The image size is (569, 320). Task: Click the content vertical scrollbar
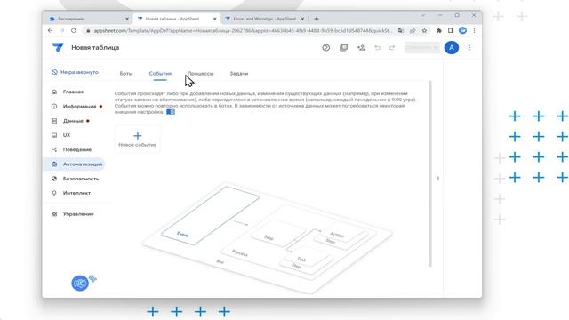(430, 174)
